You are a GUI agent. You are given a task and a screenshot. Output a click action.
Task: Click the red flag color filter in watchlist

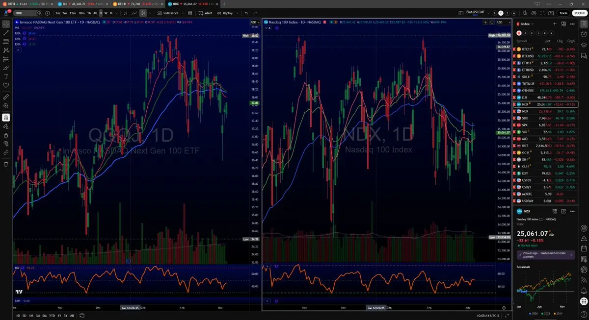tap(519, 33)
